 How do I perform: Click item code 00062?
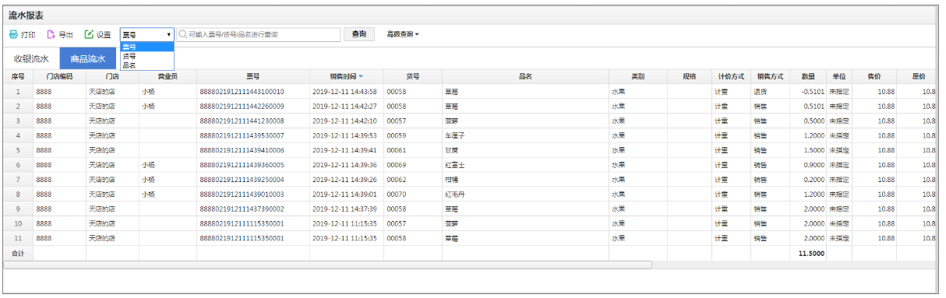[x=397, y=180]
